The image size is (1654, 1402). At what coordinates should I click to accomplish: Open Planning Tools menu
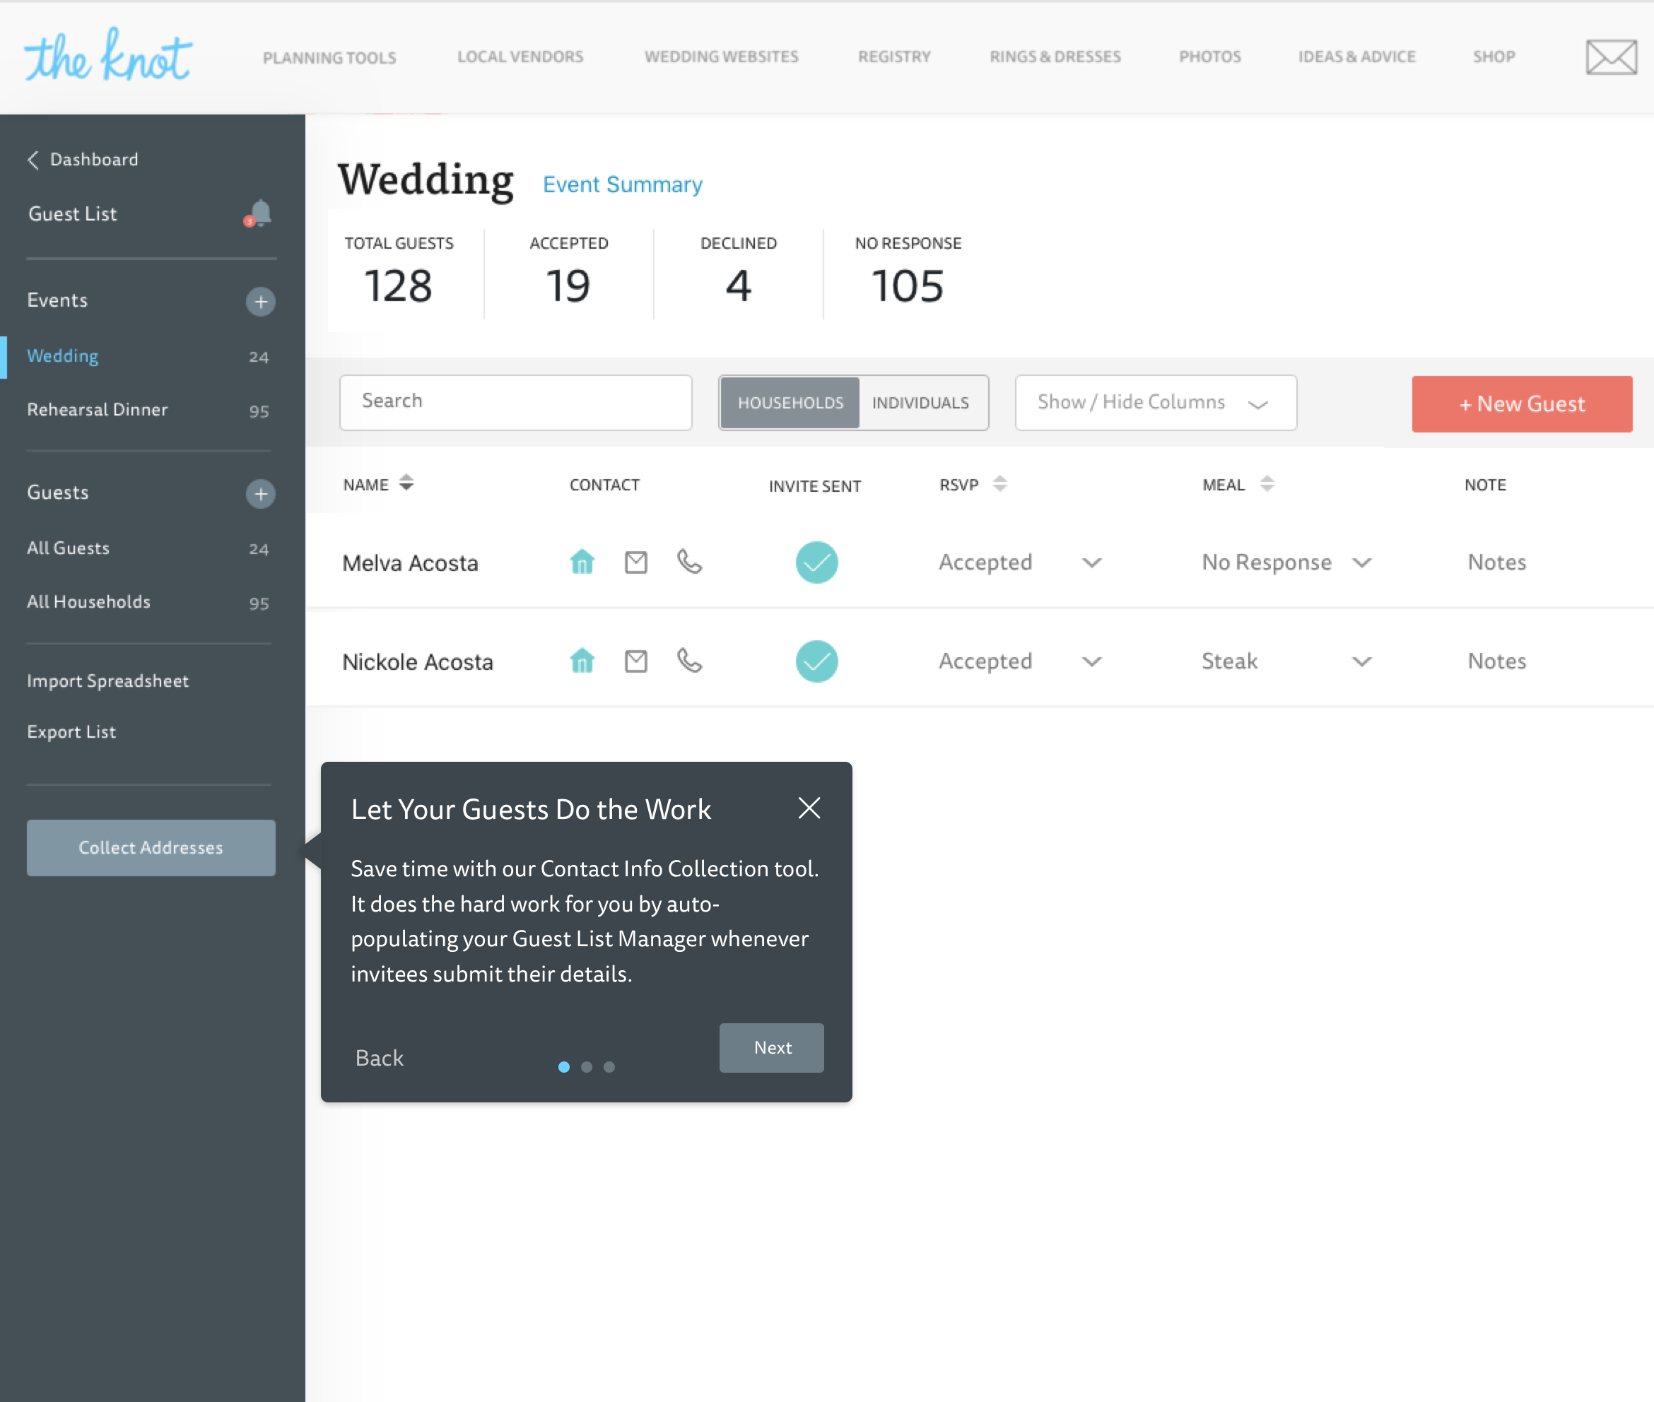pyautogui.click(x=329, y=57)
